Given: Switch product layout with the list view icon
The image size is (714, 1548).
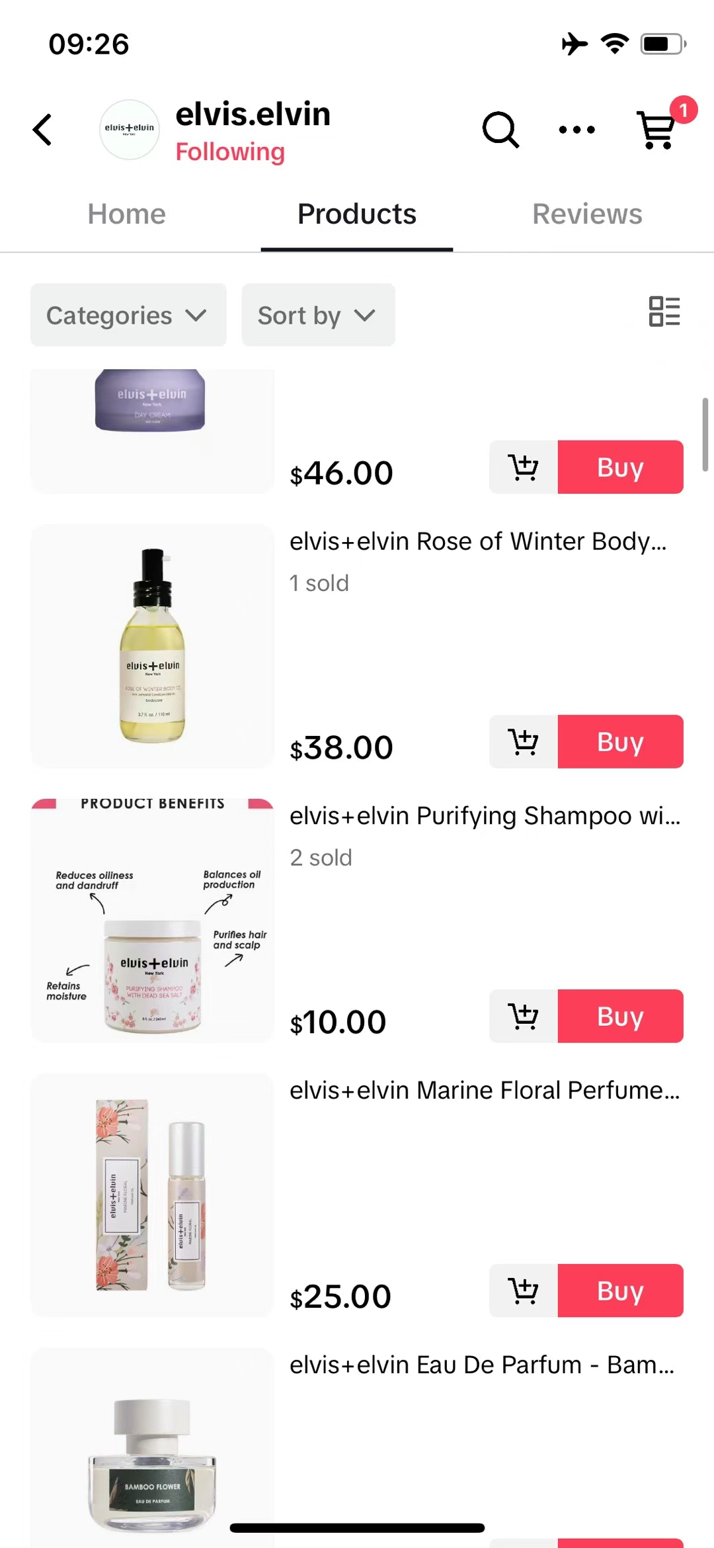Looking at the screenshot, I should click(664, 312).
